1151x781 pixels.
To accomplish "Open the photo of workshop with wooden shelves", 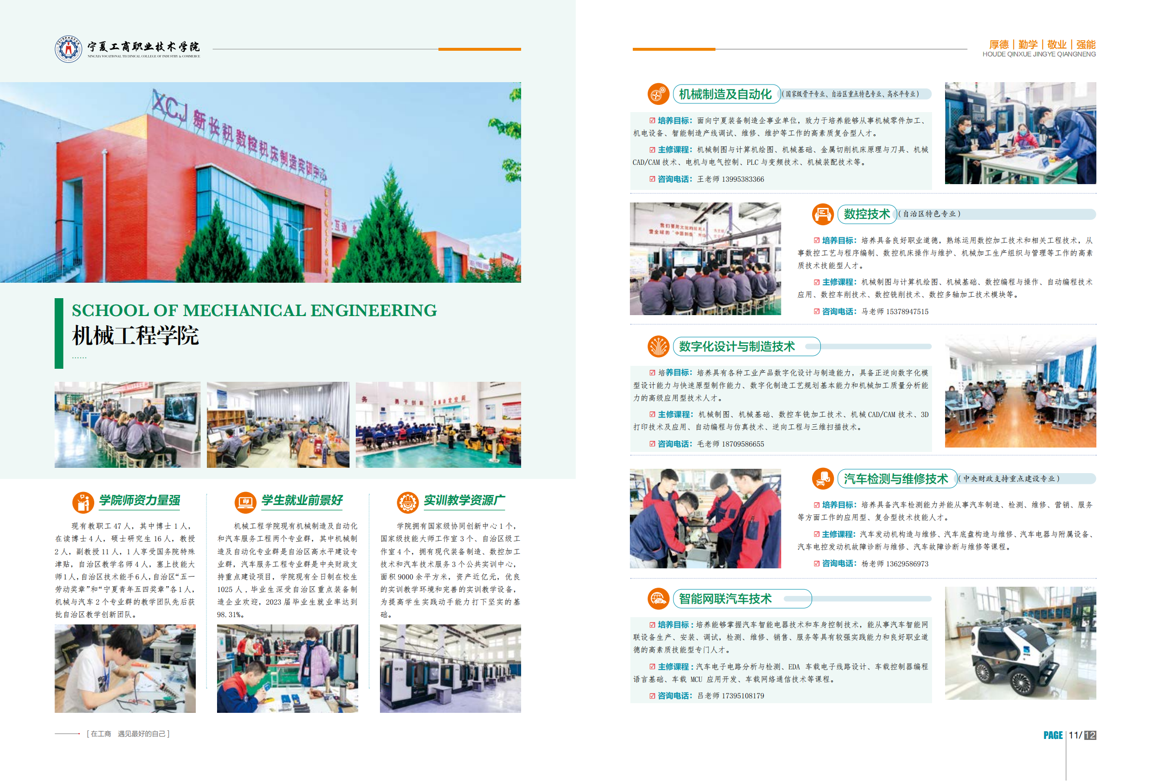I will 278,424.
